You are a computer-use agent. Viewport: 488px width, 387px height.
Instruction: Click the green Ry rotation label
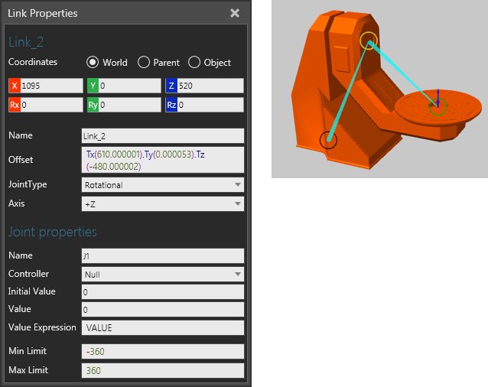point(93,105)
